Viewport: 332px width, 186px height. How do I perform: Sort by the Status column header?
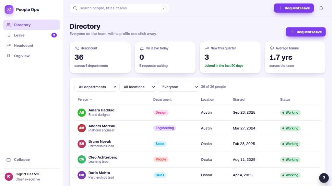[x=285, y=99]
